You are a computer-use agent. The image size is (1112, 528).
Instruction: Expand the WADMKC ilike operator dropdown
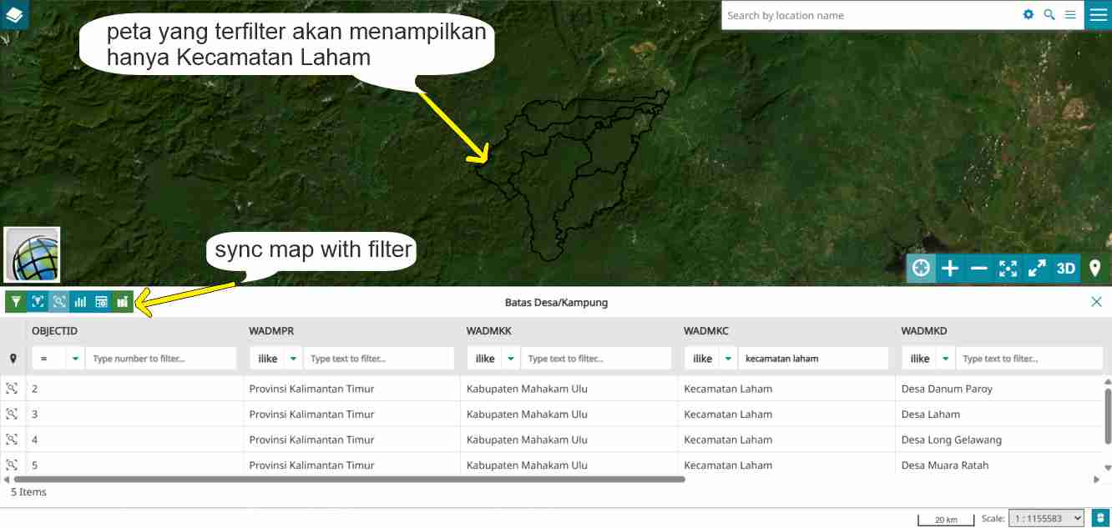coord(727,359)
